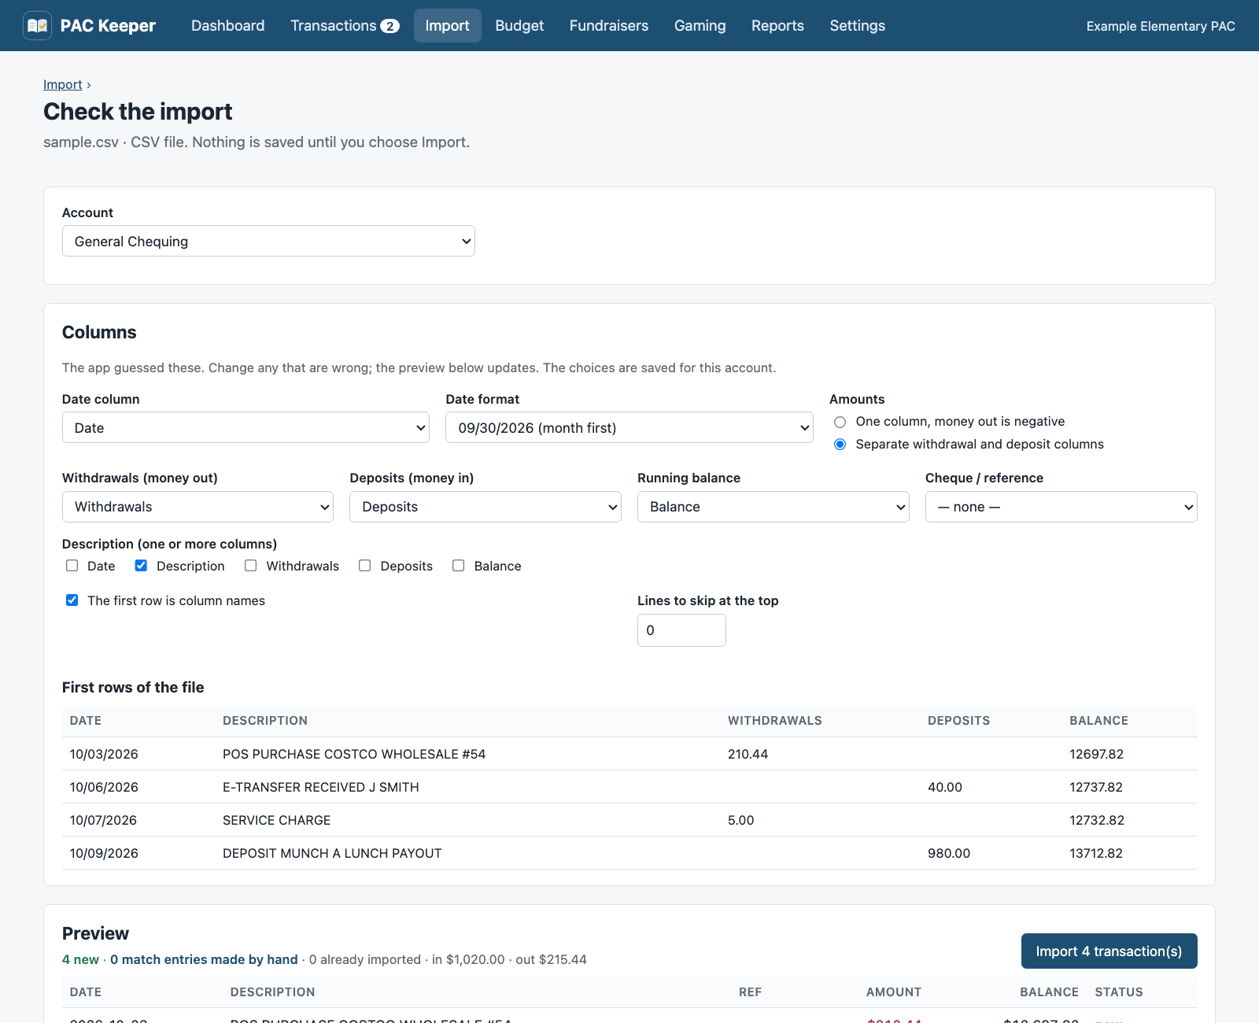This screenshot has width=1259, height=1023.
Task: Click Import 4 transaction(s) button
Action: click(x=1109, y=951)
